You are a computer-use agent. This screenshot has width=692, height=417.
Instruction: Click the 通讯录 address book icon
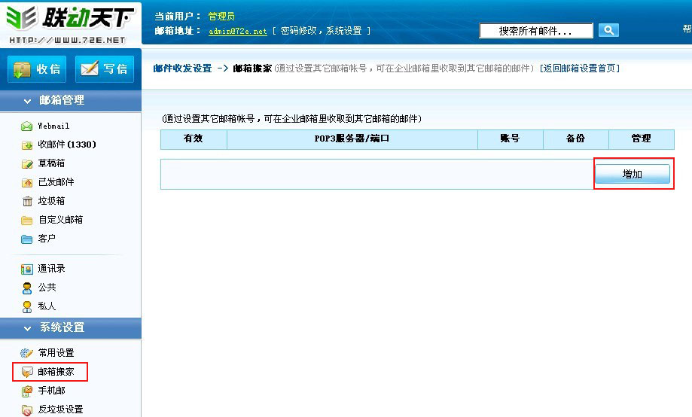(27, 269)
